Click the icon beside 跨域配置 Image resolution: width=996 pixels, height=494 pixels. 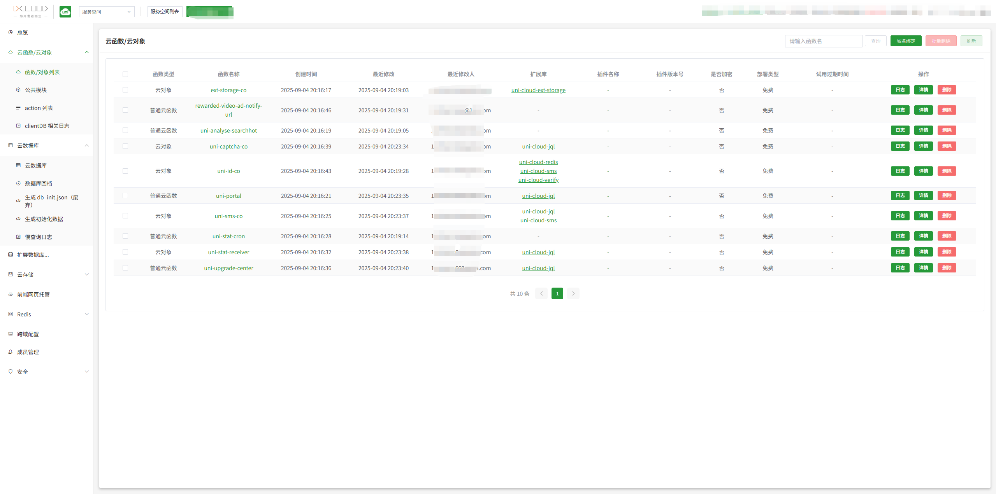pyautogui.click(x=11, y=334)
